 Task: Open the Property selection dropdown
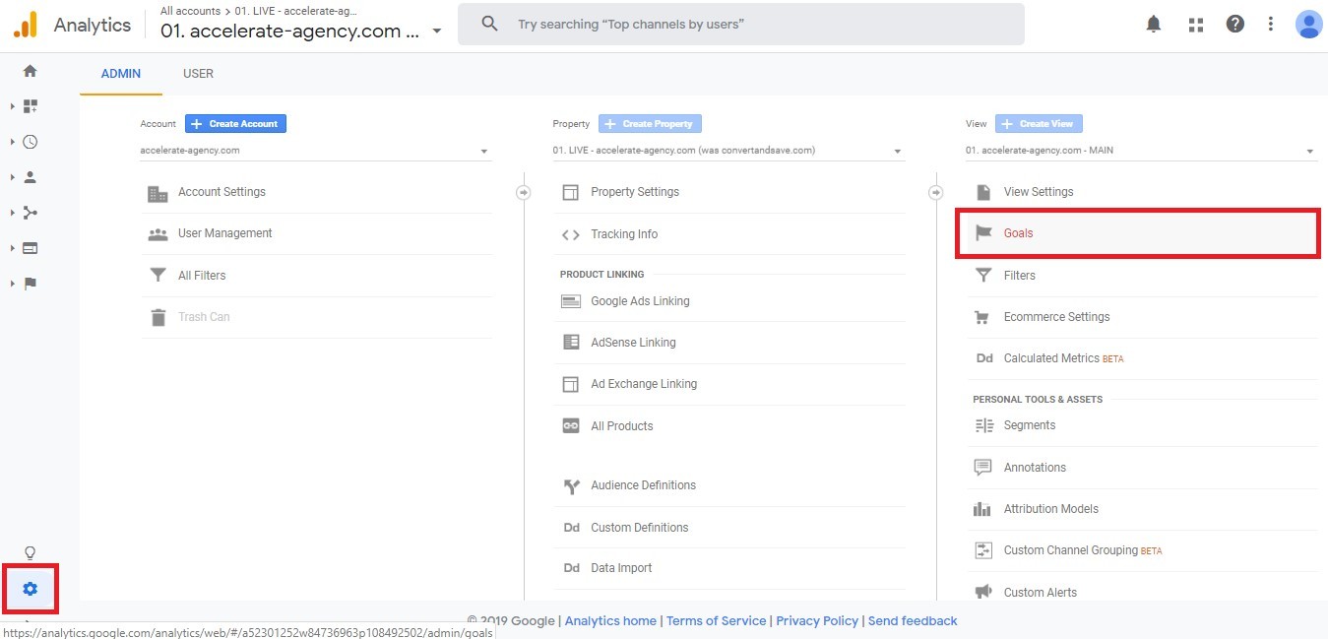point(727,151)
